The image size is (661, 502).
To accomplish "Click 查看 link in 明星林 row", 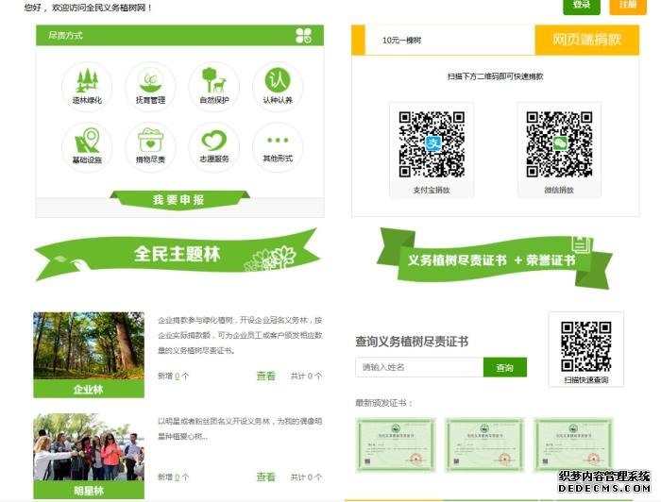I will tap(266, 477).
